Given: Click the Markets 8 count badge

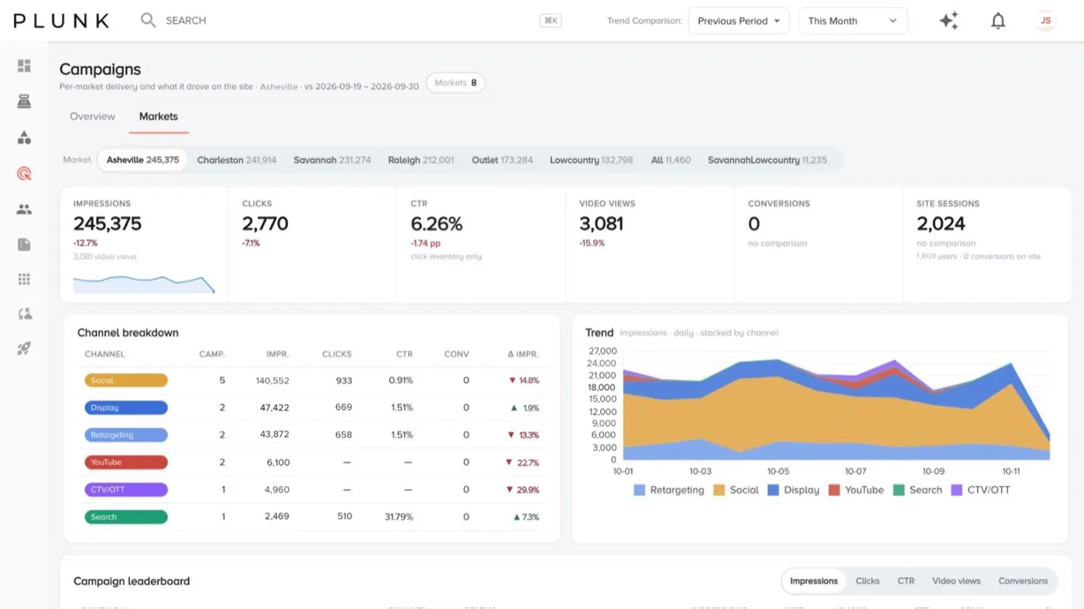Looking at the screenshot, I should pos(455,83).
